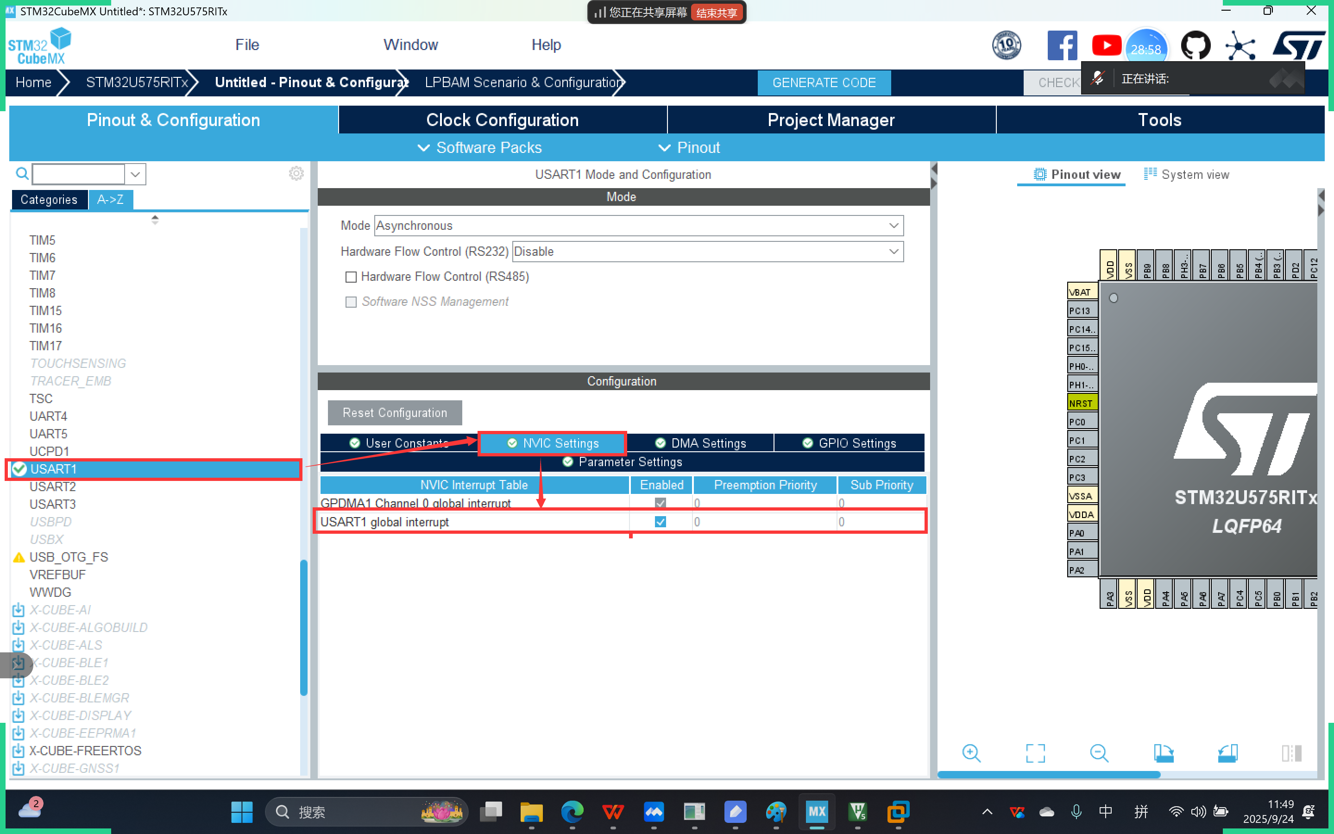Expand the Software Packs menu
The image size is (1334, 834).
coord(479,148)
